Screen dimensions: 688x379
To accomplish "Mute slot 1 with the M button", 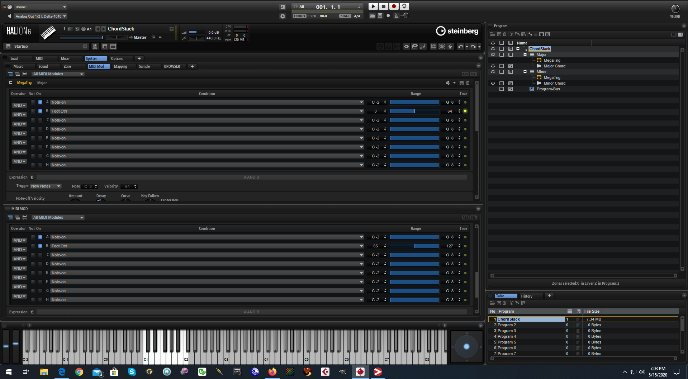I will click(70, 29).
